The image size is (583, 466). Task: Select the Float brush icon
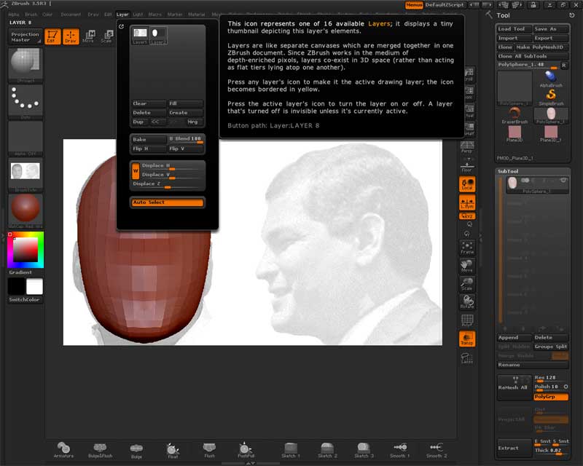pyautogui.click(x=173, y=451)
